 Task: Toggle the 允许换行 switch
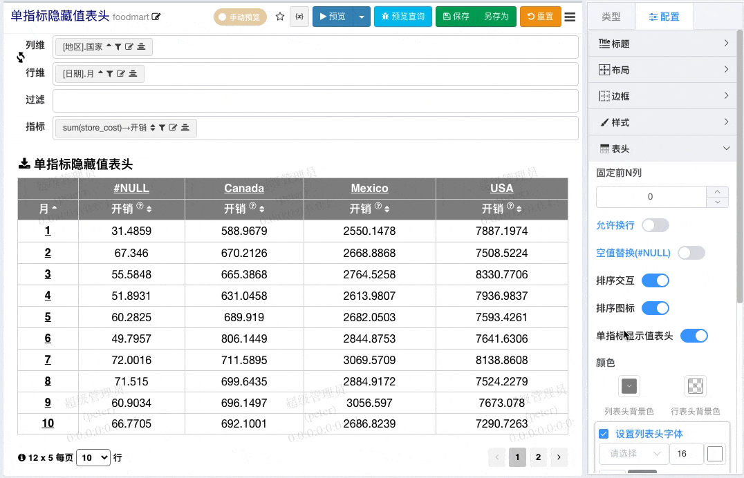click(655, 225)
